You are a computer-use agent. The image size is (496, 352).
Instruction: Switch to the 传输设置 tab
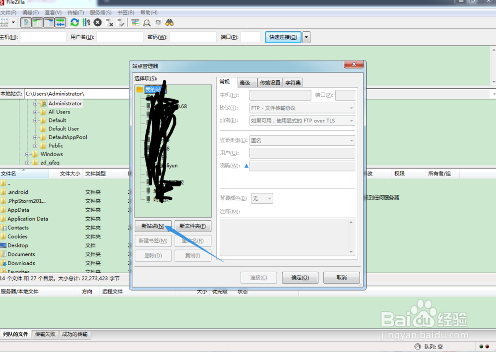point(270,82)
